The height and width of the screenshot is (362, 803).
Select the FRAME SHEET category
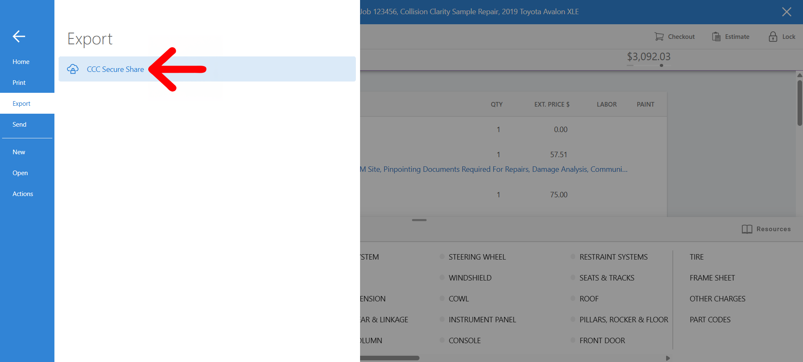[712, 278]
